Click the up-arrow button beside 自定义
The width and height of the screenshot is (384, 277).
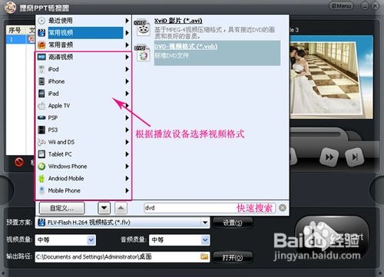(x=121, y=208)
